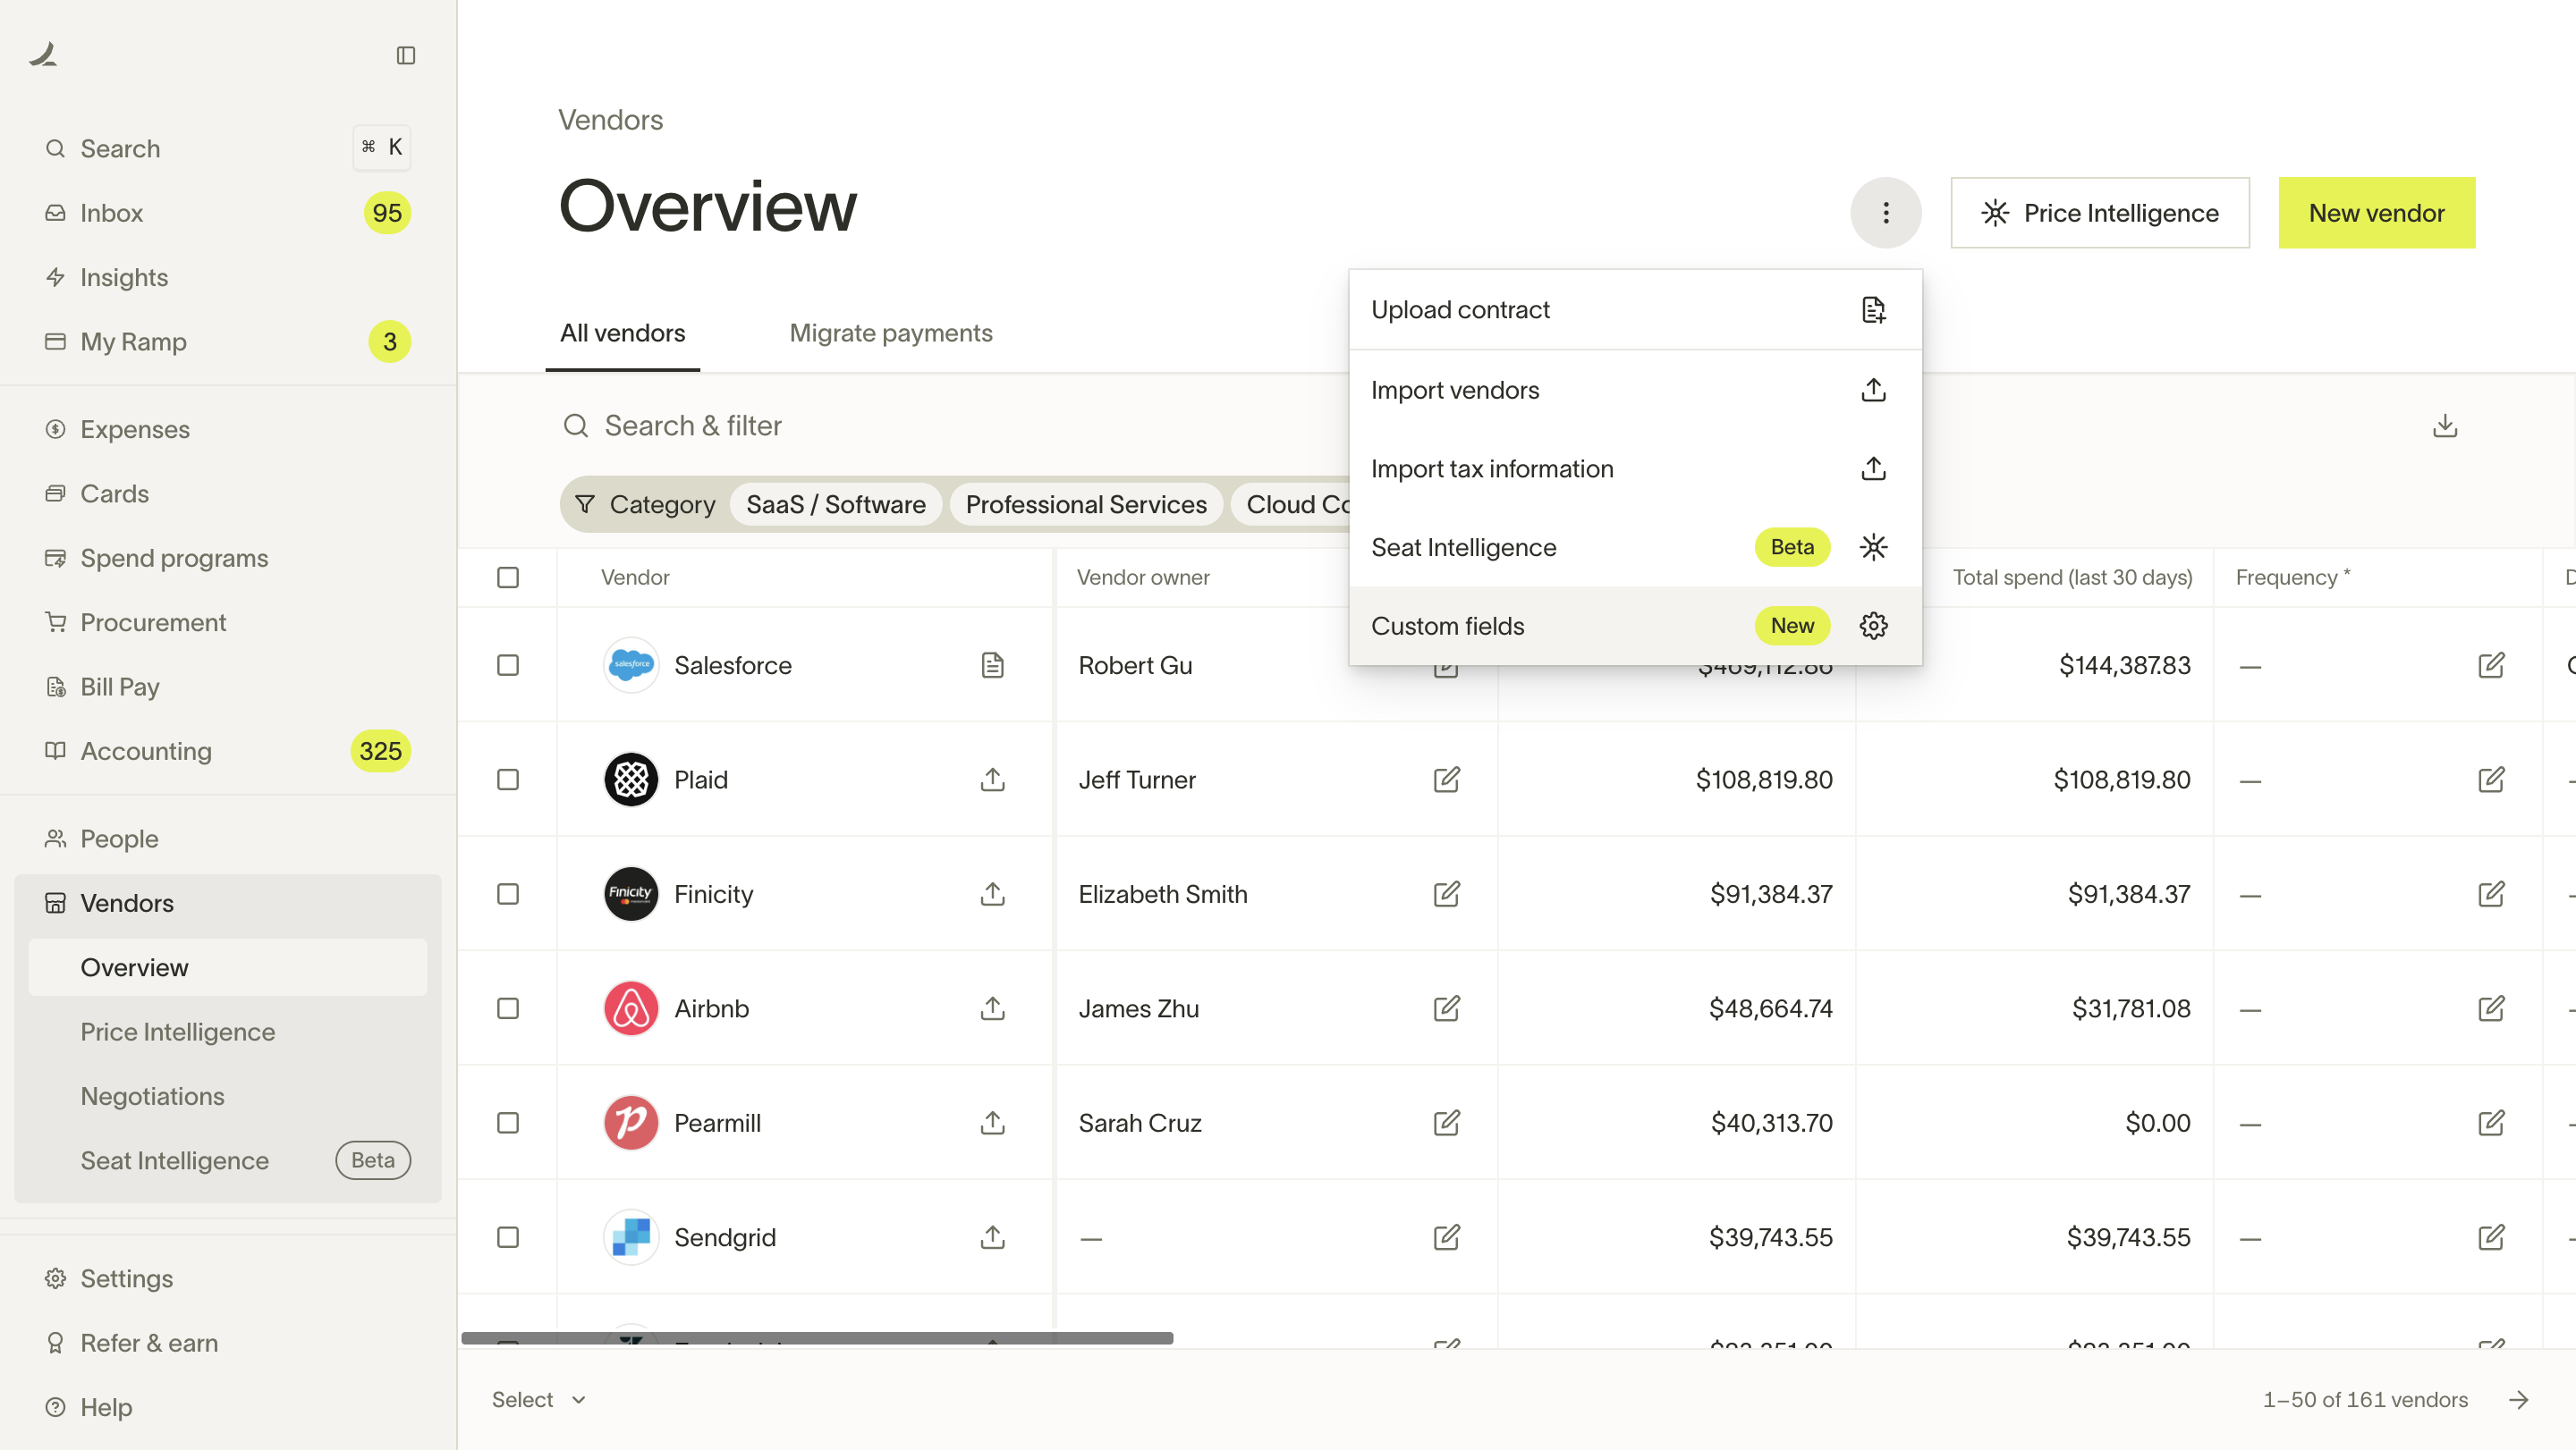Click the download export icon above the table
Image resolution: width=2576 pixels, height=1450 pixels.
[2446, 425]
